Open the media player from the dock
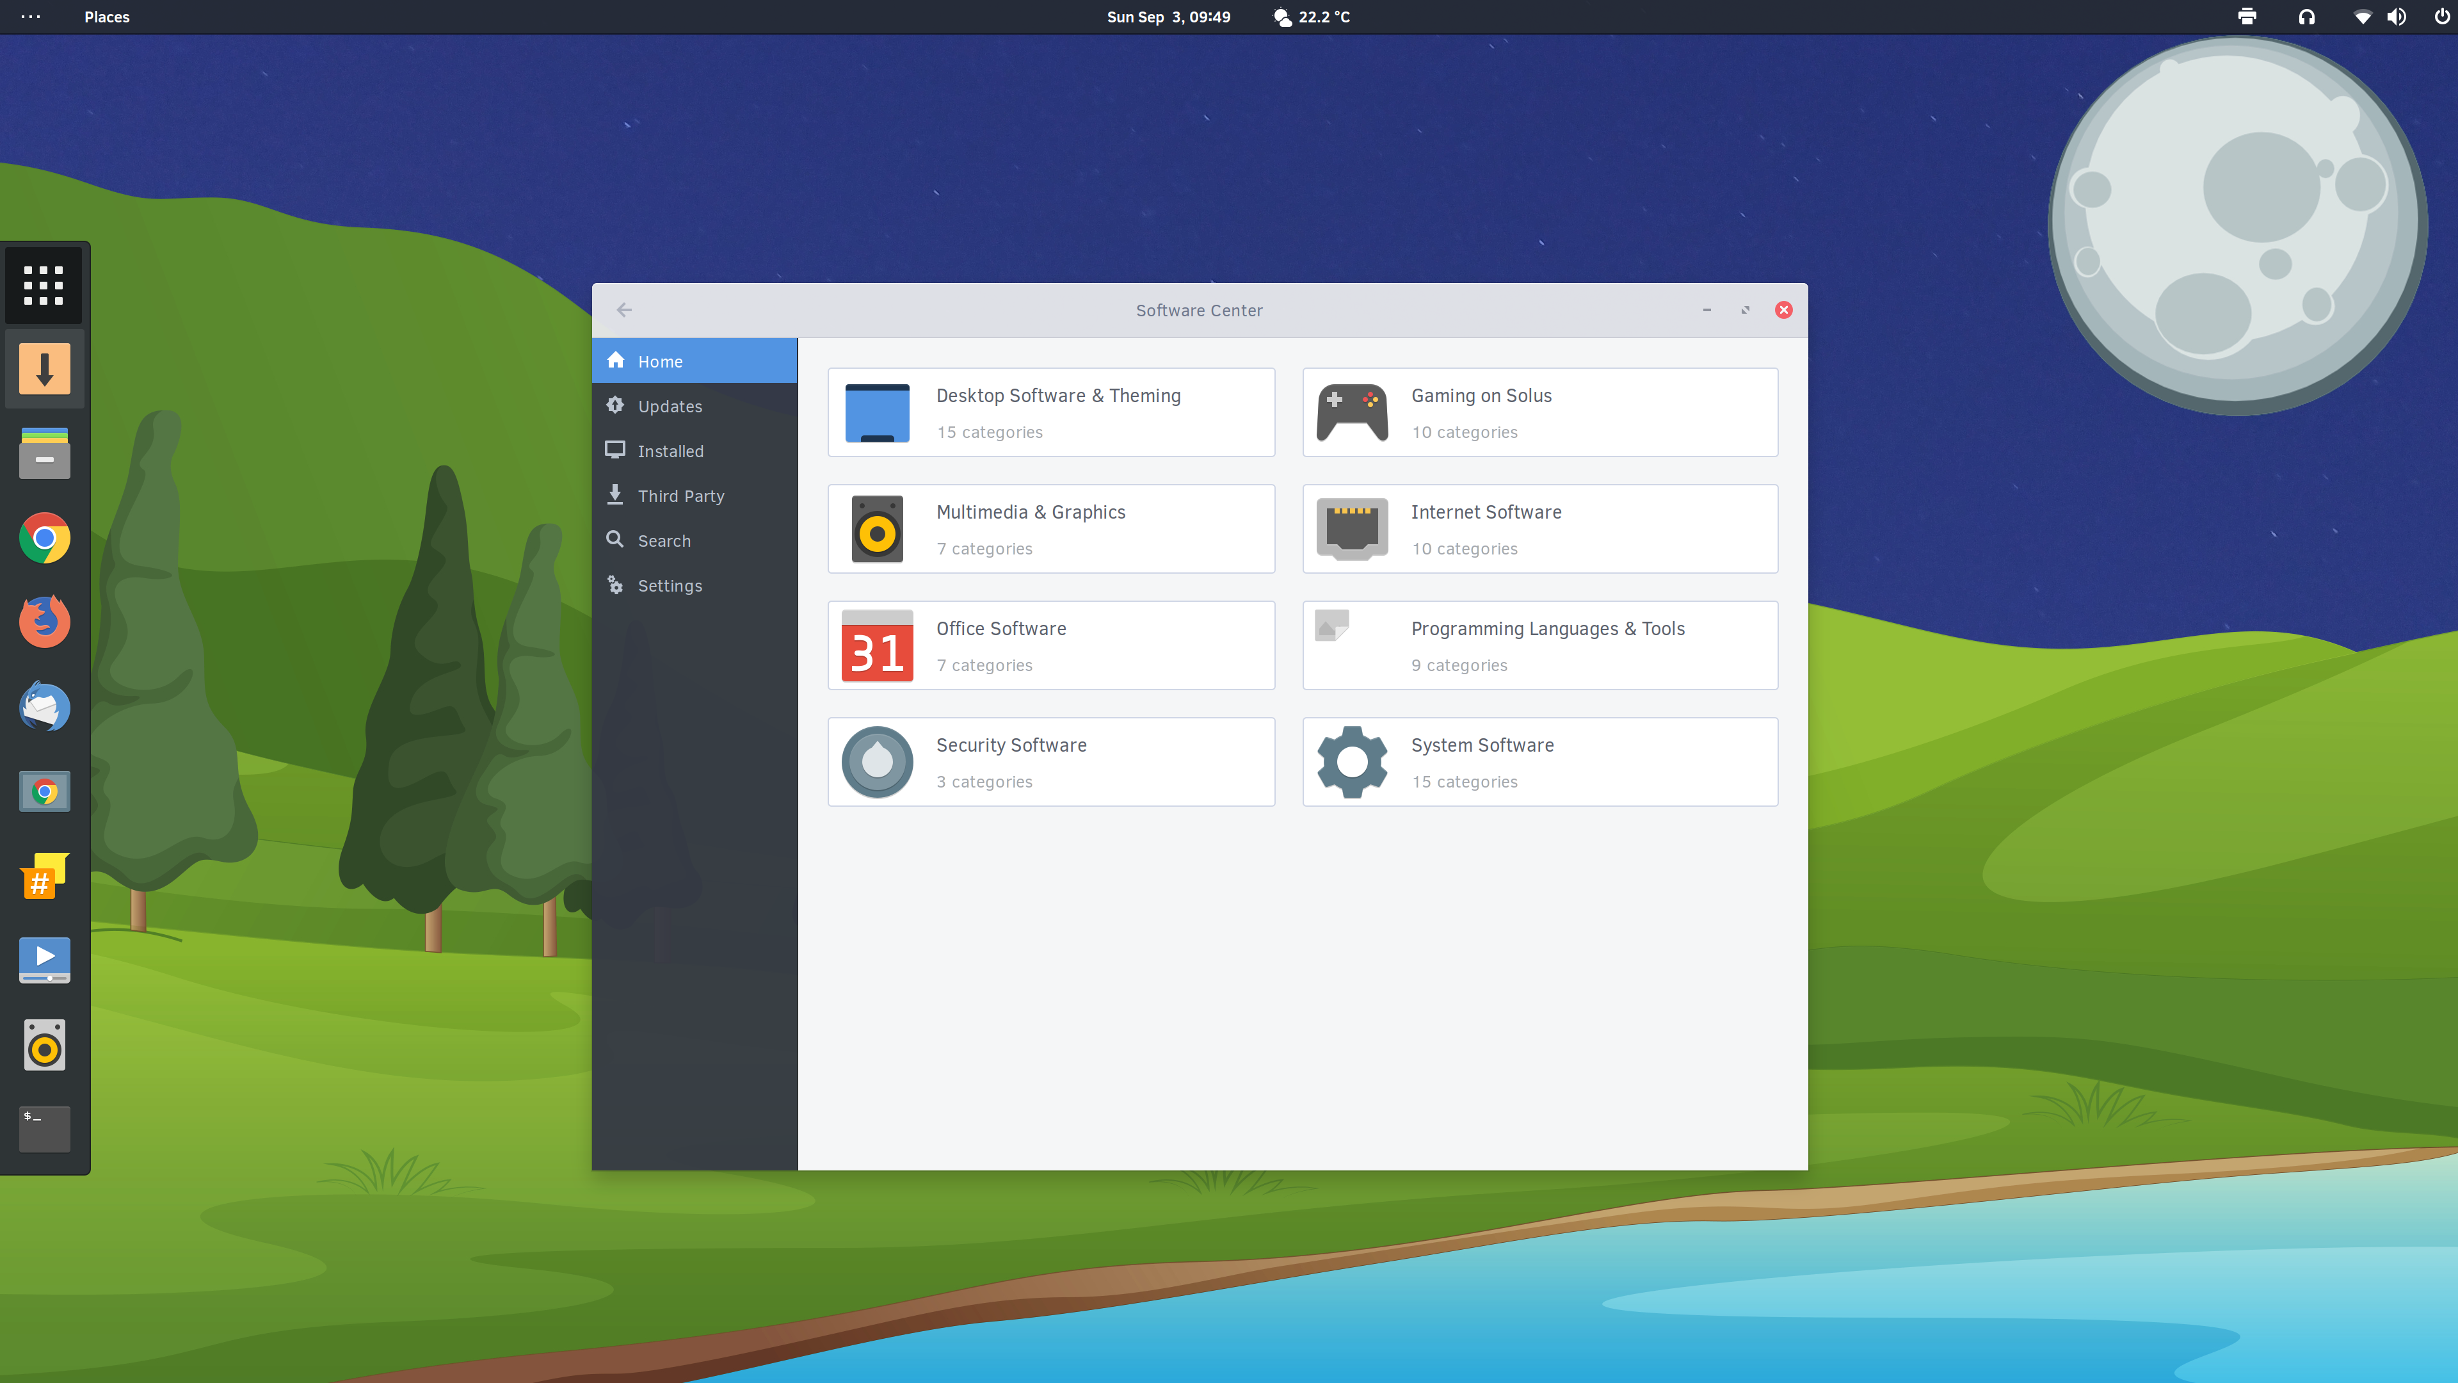The image size is (2458, 1383). [44, 960]
